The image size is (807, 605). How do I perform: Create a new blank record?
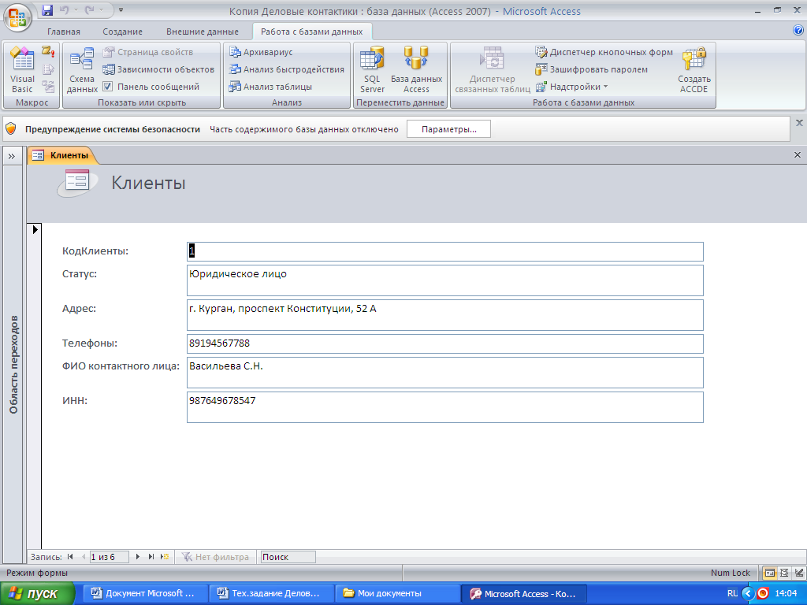[x=165, y=557]
